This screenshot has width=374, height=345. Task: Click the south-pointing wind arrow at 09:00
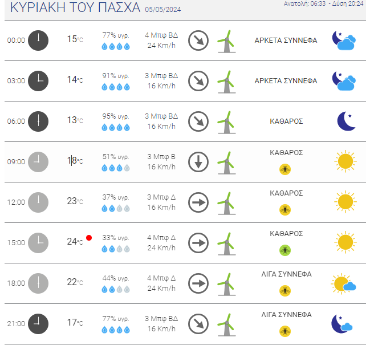(x=198, y=162)
